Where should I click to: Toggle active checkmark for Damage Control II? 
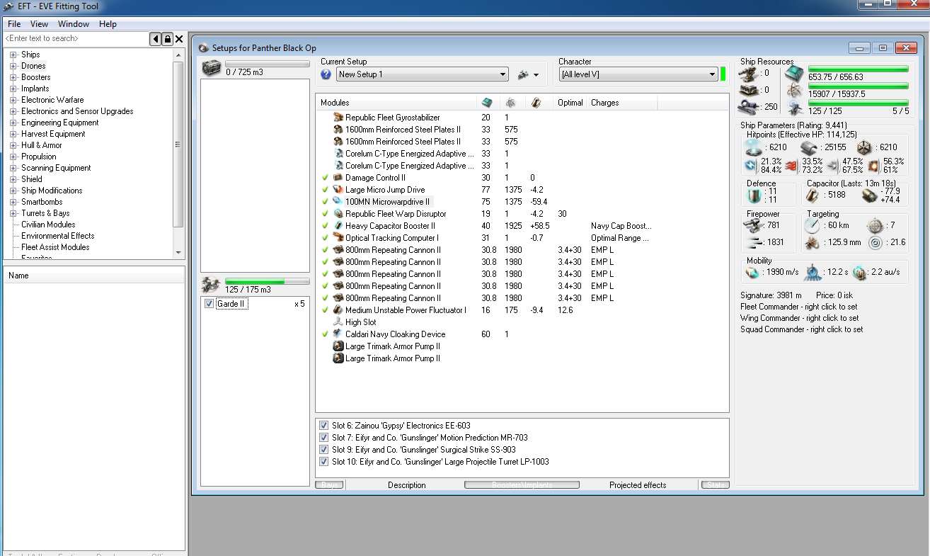(325, 178)
